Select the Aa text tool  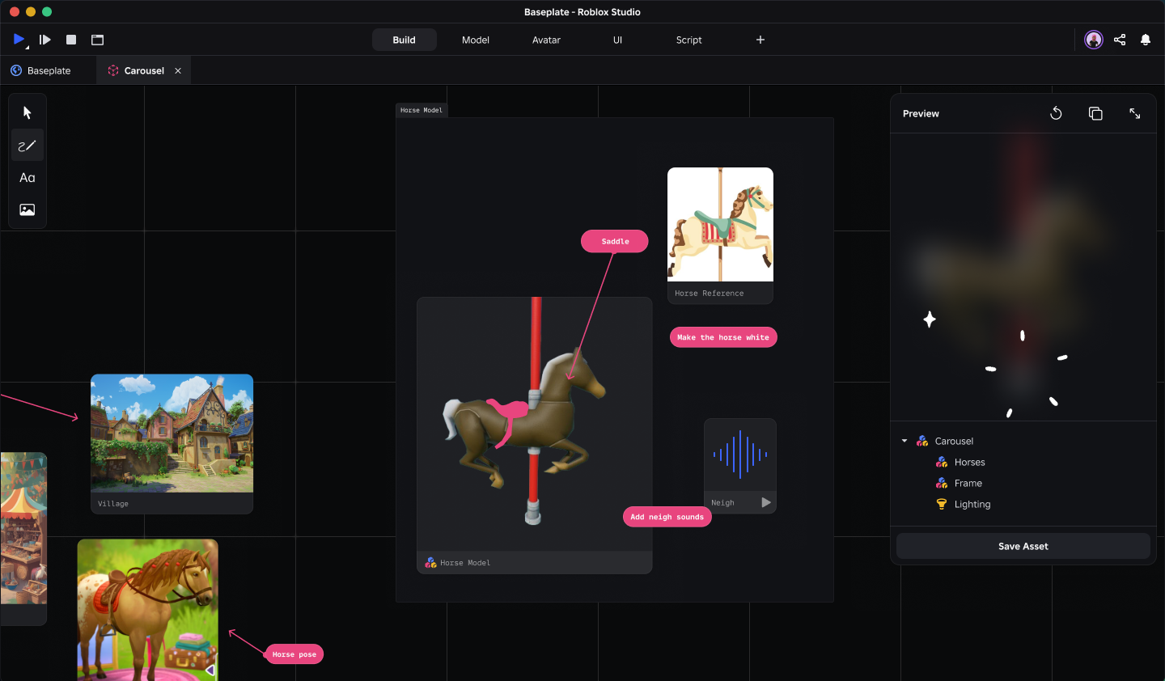coord(28,178)
